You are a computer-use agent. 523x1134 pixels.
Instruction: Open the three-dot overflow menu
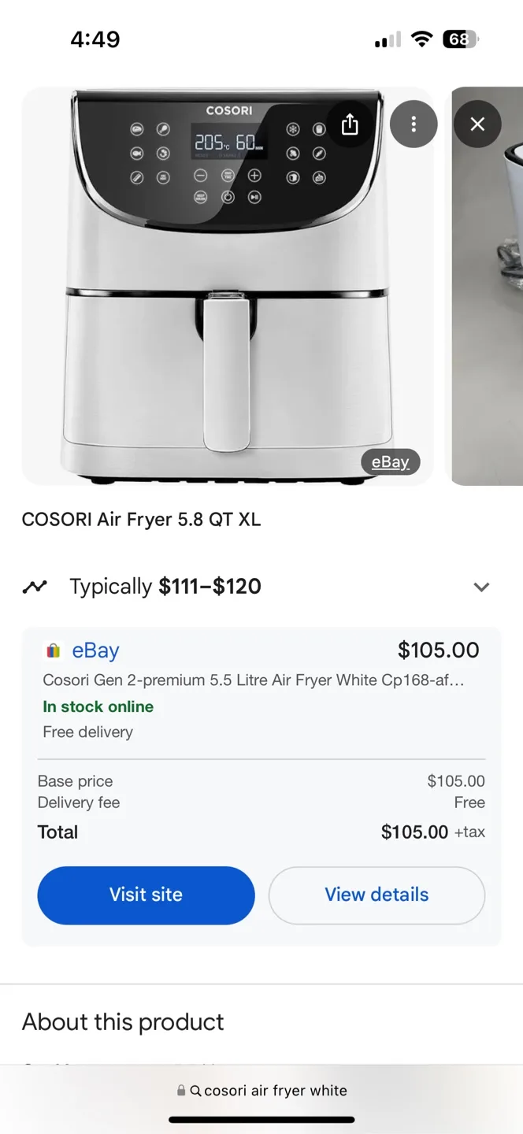pos(414,124)
